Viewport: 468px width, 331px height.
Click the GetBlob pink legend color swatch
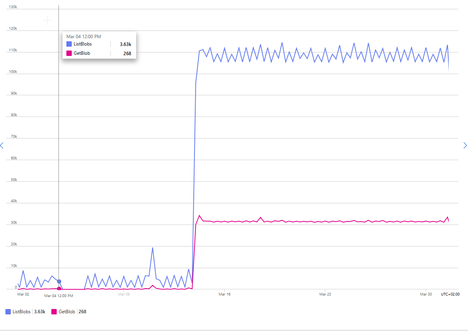click(54, 311)
